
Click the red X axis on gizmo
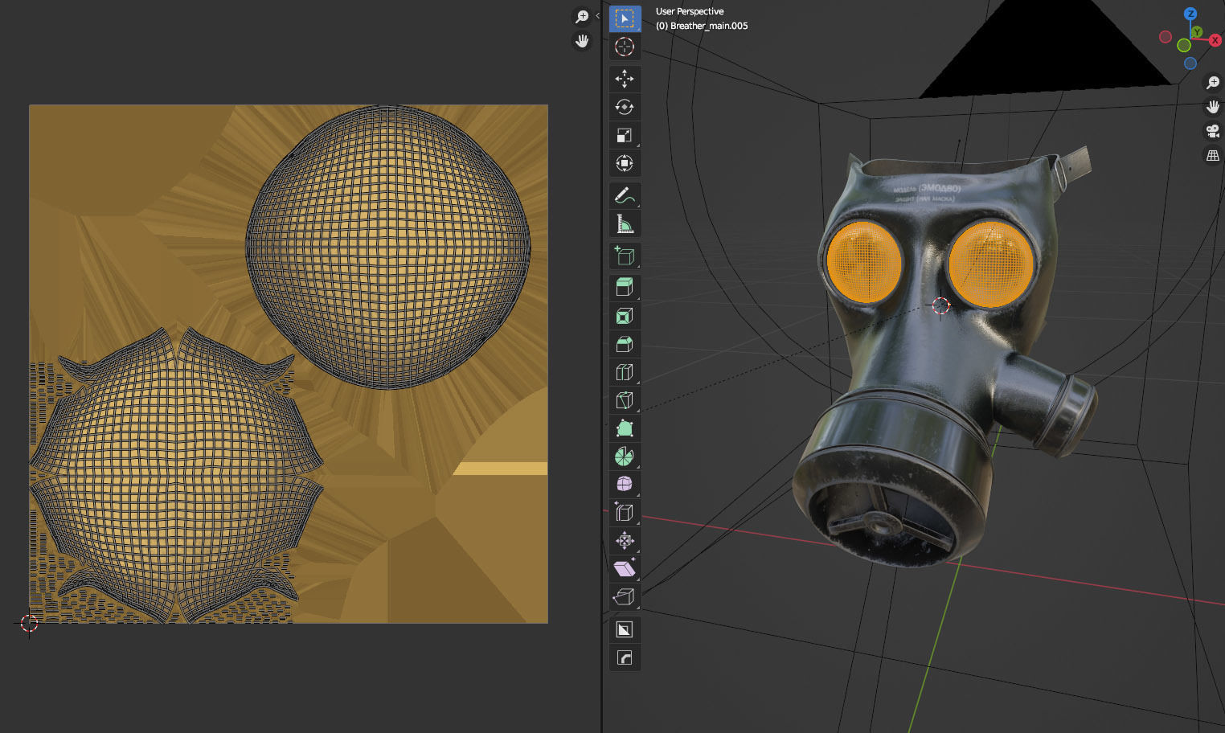tap(1215, 40)
